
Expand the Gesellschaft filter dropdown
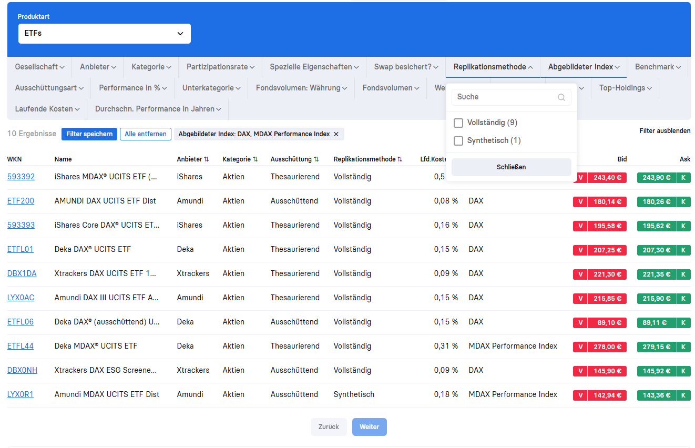click(x=39, y=67)
